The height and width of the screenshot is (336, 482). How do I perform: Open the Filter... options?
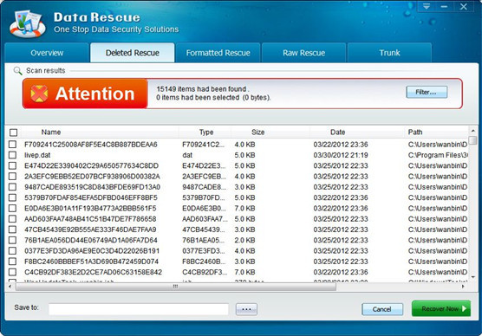tap(427, 92)
